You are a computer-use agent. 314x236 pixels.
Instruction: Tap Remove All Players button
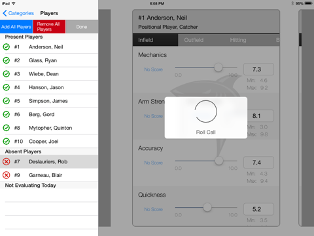pyautogui.click(x=49, y=27)
